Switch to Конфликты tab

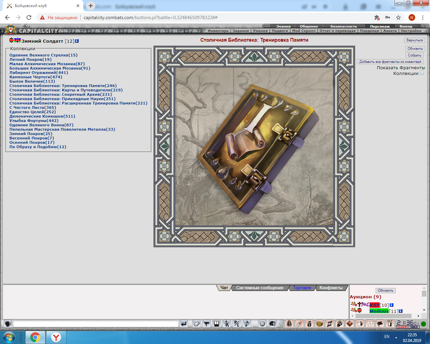(331, 288)
